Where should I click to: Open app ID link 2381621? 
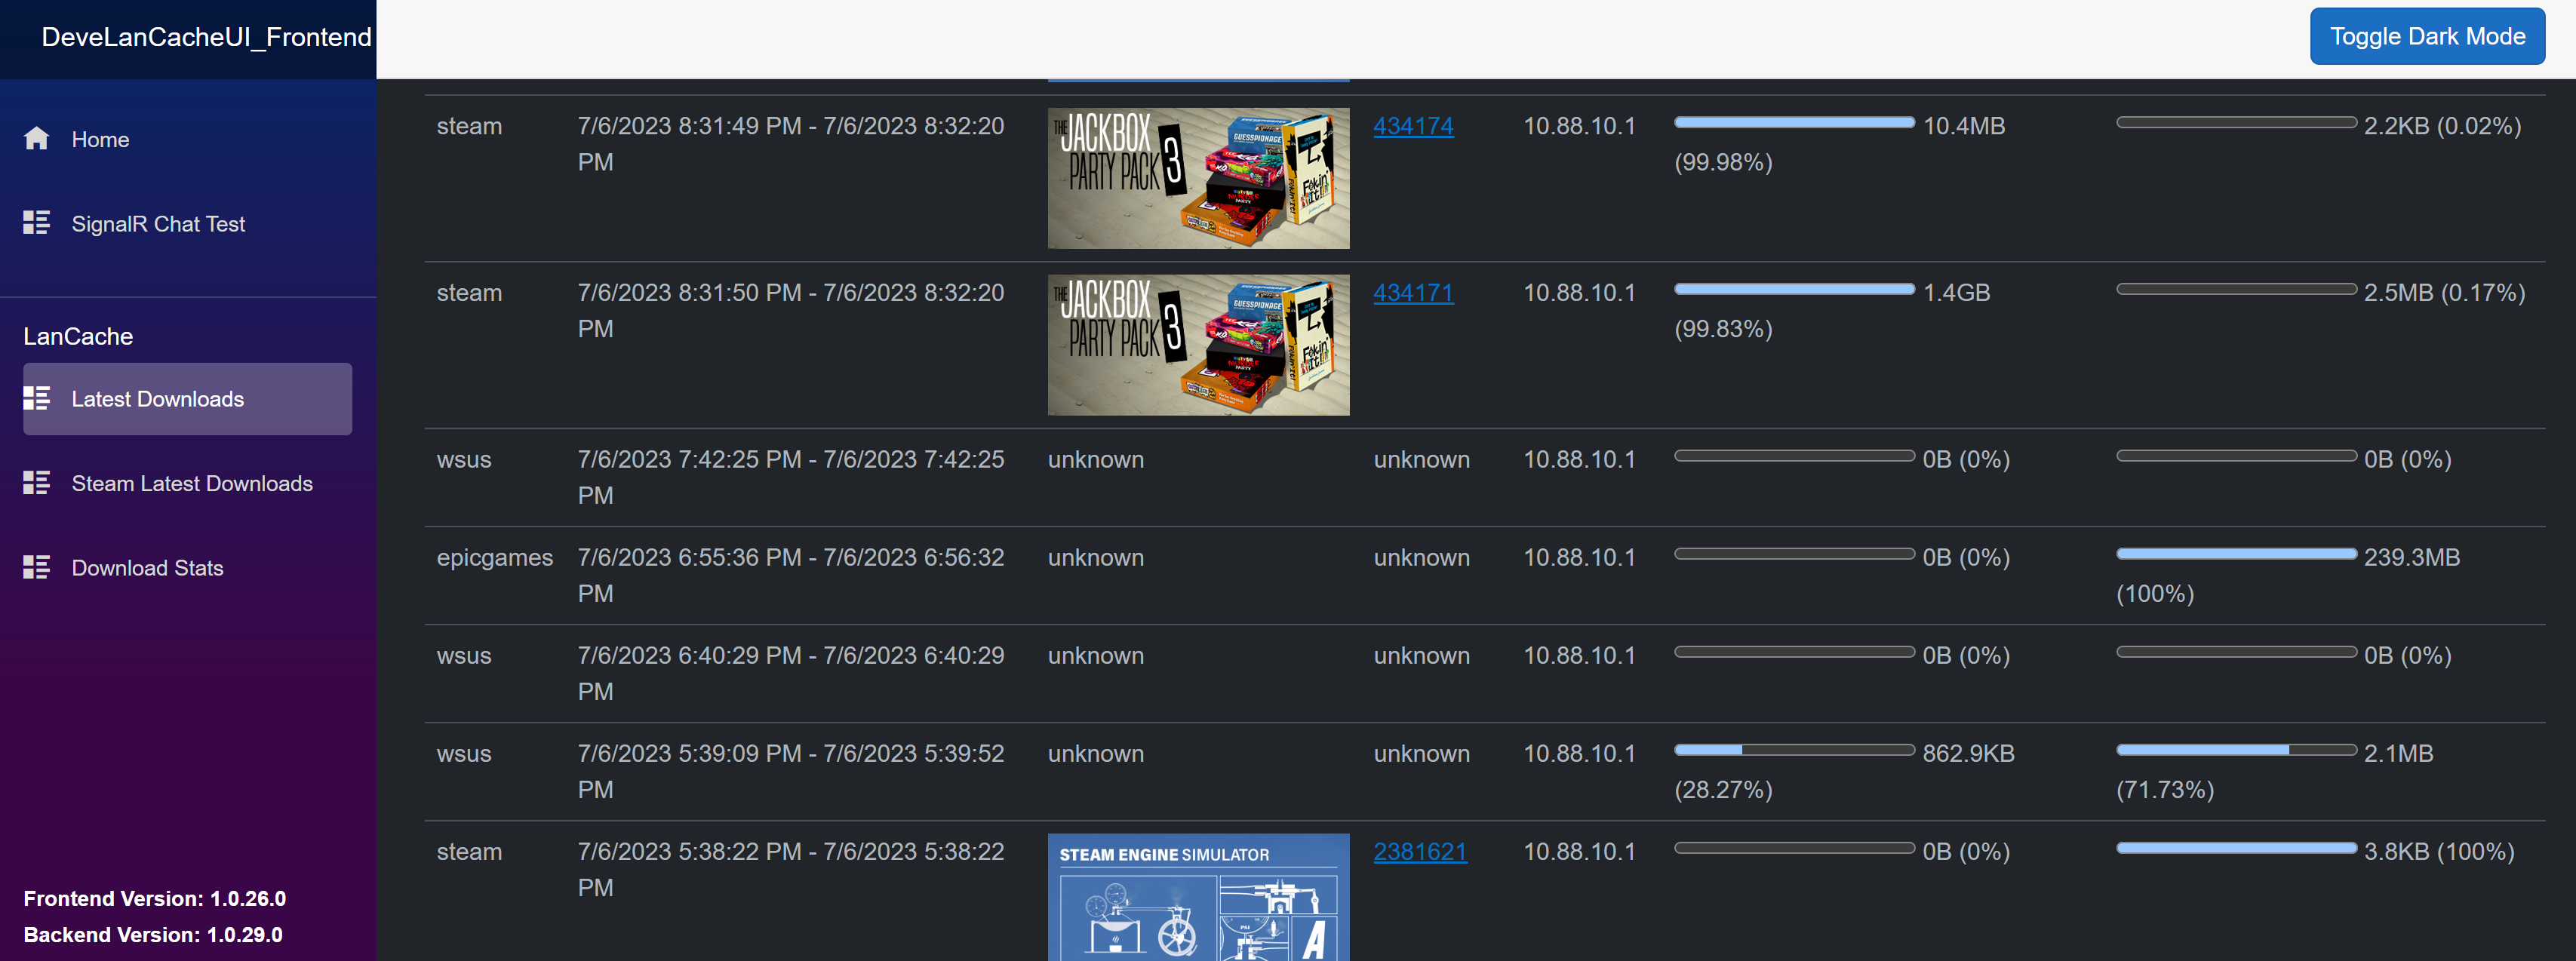1420,851
